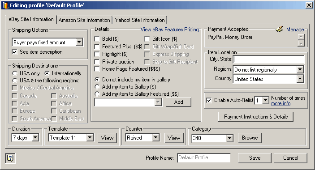
Task: Tick the Private auction checkbox
Action: [97, 62]
